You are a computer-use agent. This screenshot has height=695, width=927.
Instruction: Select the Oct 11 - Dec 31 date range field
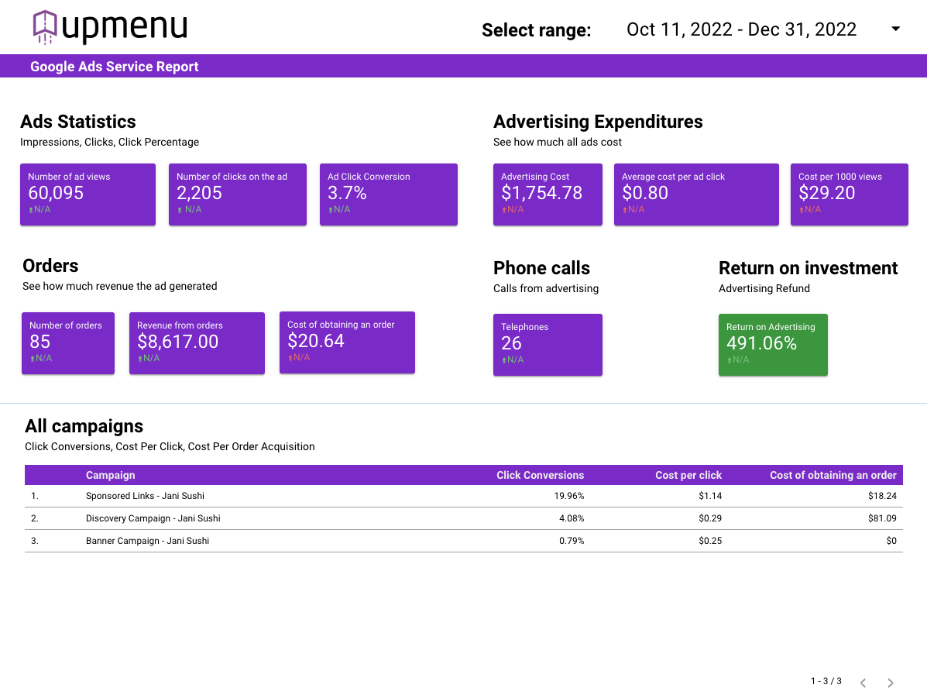coord(741,29)
